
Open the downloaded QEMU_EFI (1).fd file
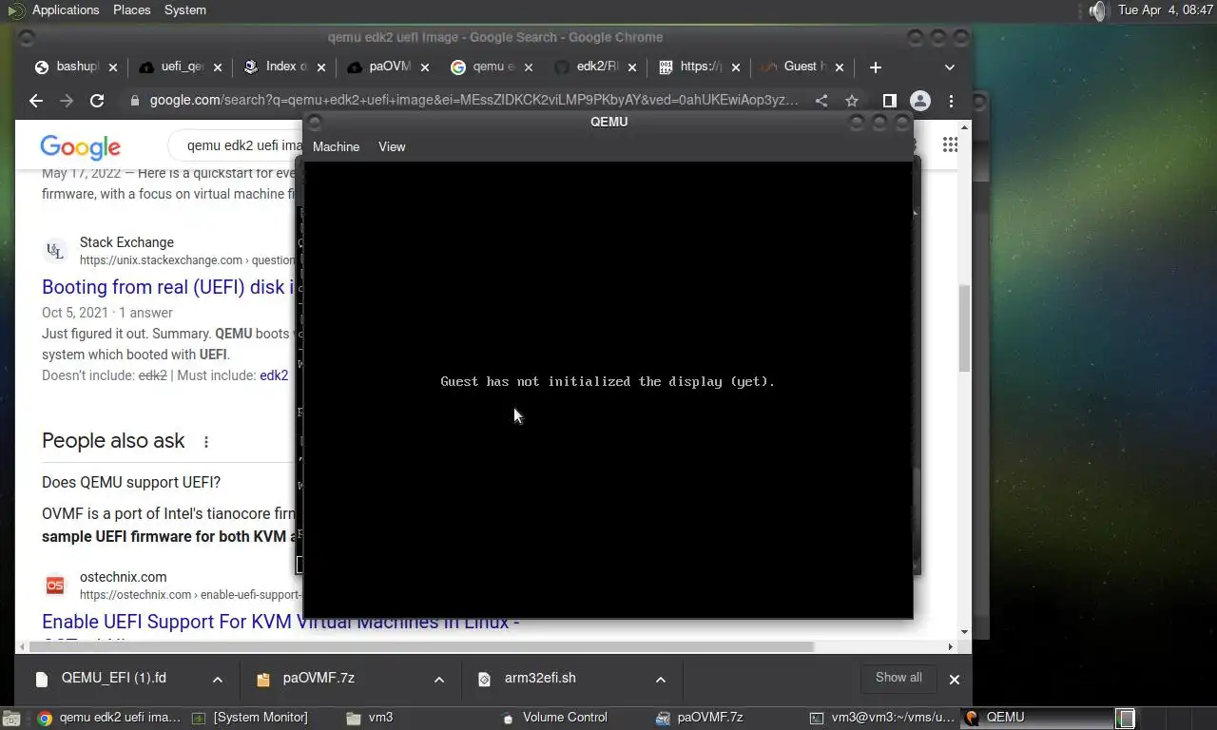point(114,678)
